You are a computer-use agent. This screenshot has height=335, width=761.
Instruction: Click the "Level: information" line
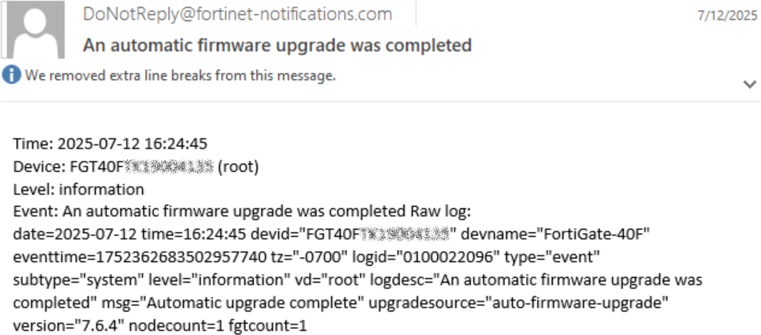[79, 190]
